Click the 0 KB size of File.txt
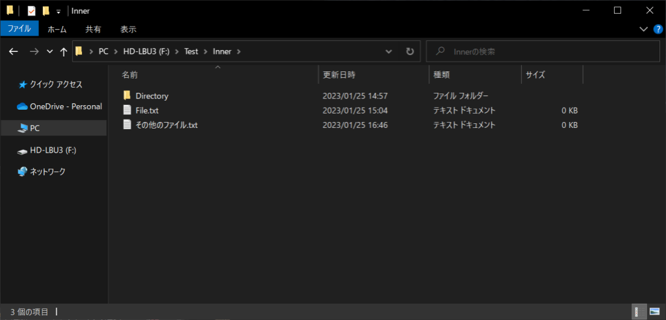Screen dimensions: 666x320 click(570, 110)
